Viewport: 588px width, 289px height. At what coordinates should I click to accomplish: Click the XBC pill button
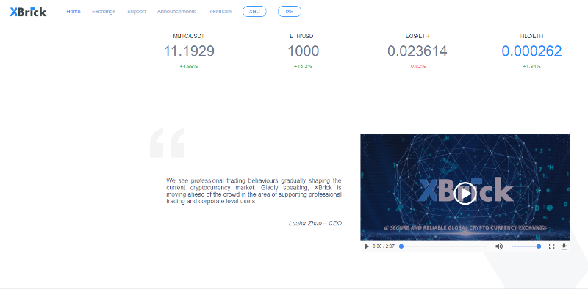[x=254, y=12]
